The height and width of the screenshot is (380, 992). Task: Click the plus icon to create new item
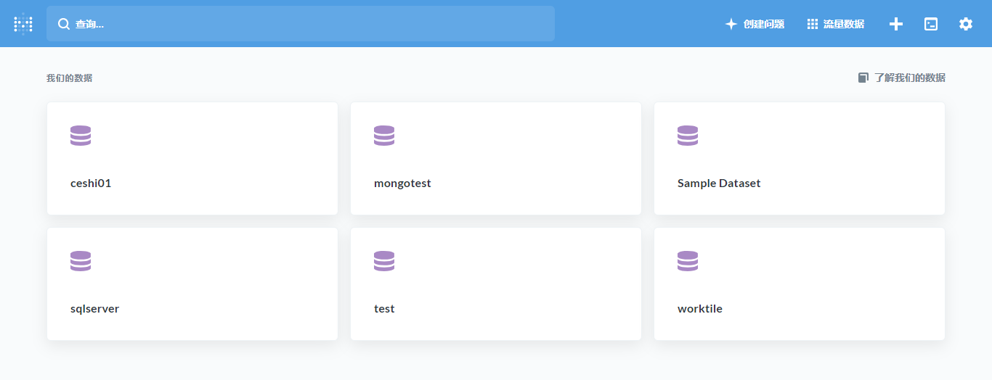tap(896, 24)
